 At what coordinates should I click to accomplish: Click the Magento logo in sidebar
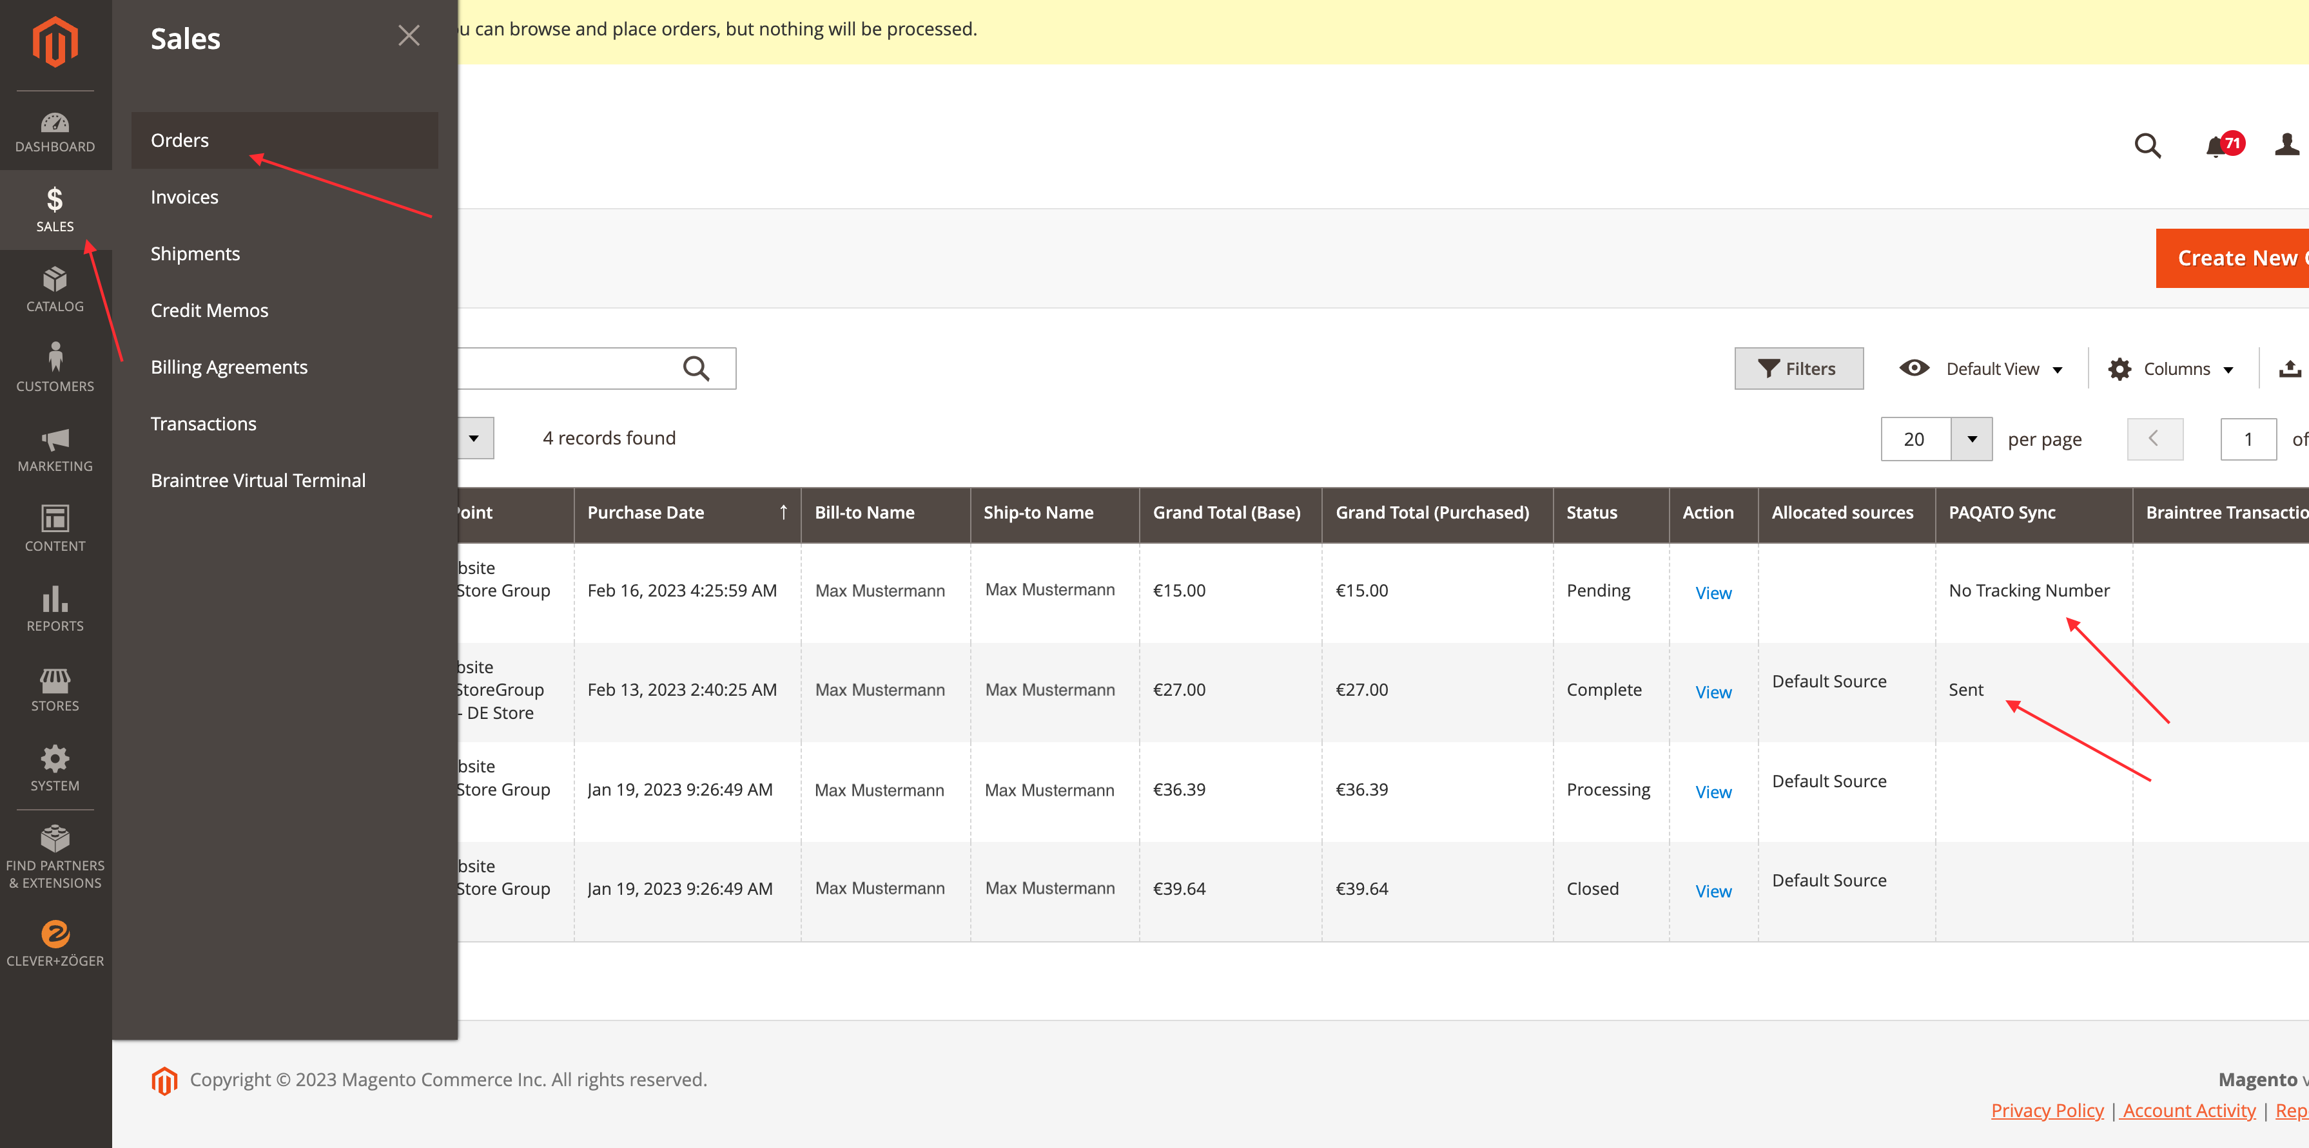[55, 42]
